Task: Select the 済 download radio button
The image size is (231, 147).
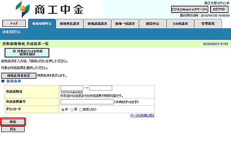Action: point(72,109)
